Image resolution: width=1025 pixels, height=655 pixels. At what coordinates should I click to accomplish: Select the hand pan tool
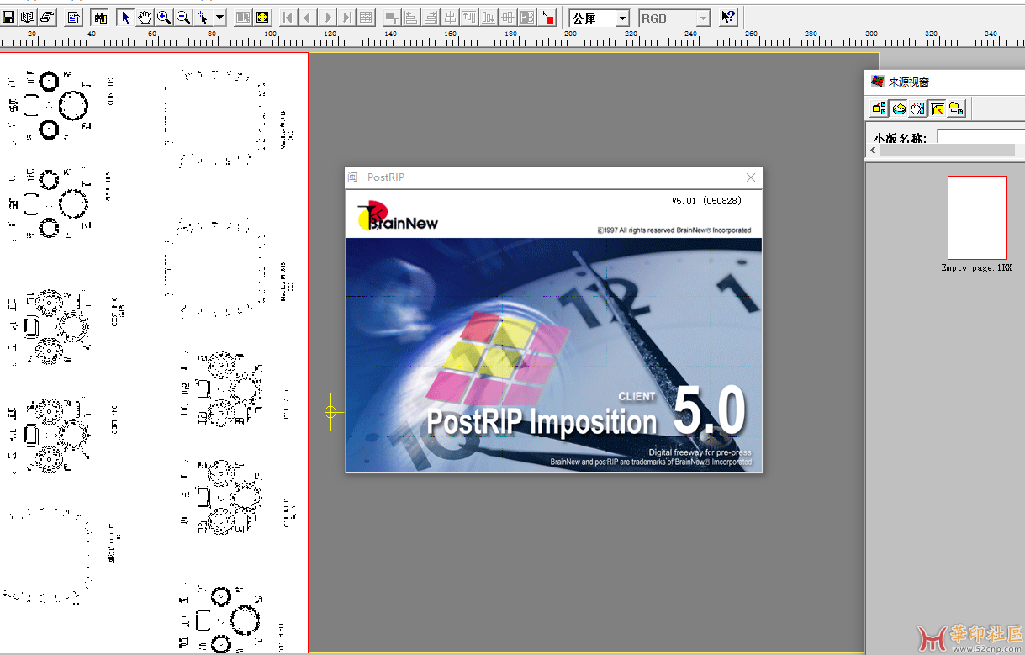click(145, 17)
